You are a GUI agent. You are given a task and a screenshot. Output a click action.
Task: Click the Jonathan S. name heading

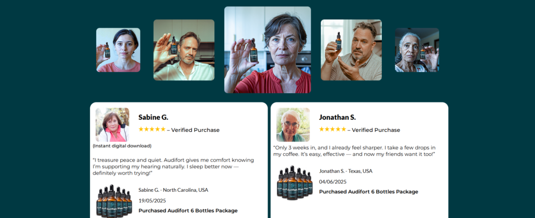(x=337, y=117)
